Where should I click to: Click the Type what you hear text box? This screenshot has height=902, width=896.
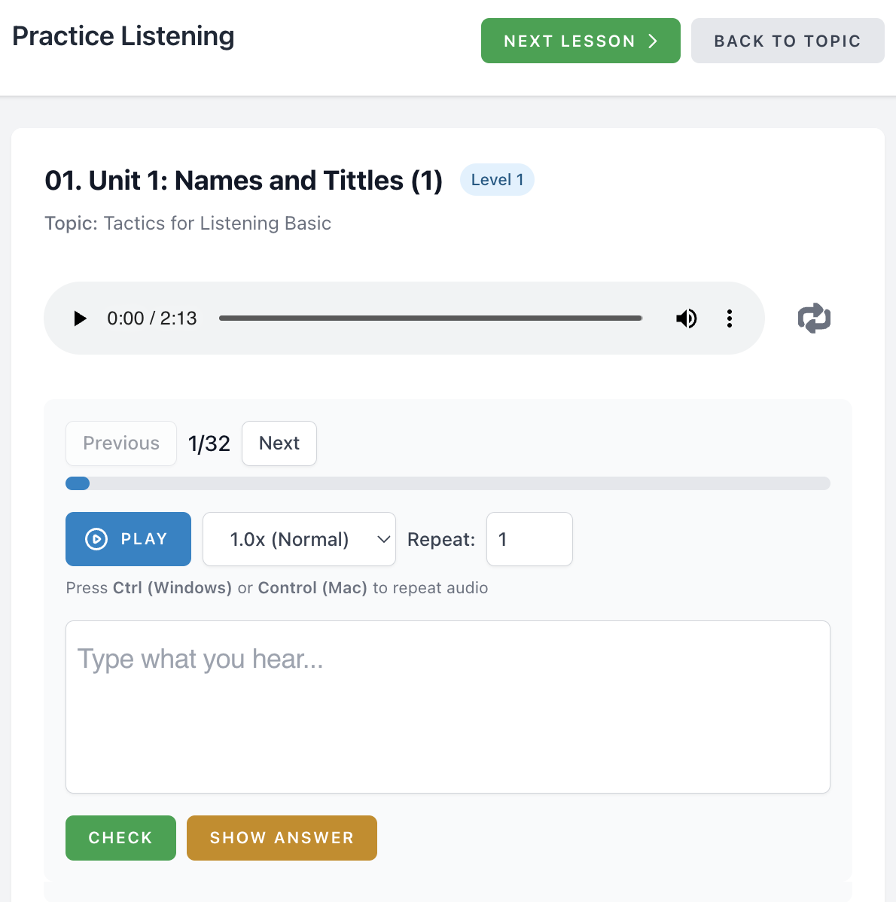pyautogui.click(x=447, y=706)
